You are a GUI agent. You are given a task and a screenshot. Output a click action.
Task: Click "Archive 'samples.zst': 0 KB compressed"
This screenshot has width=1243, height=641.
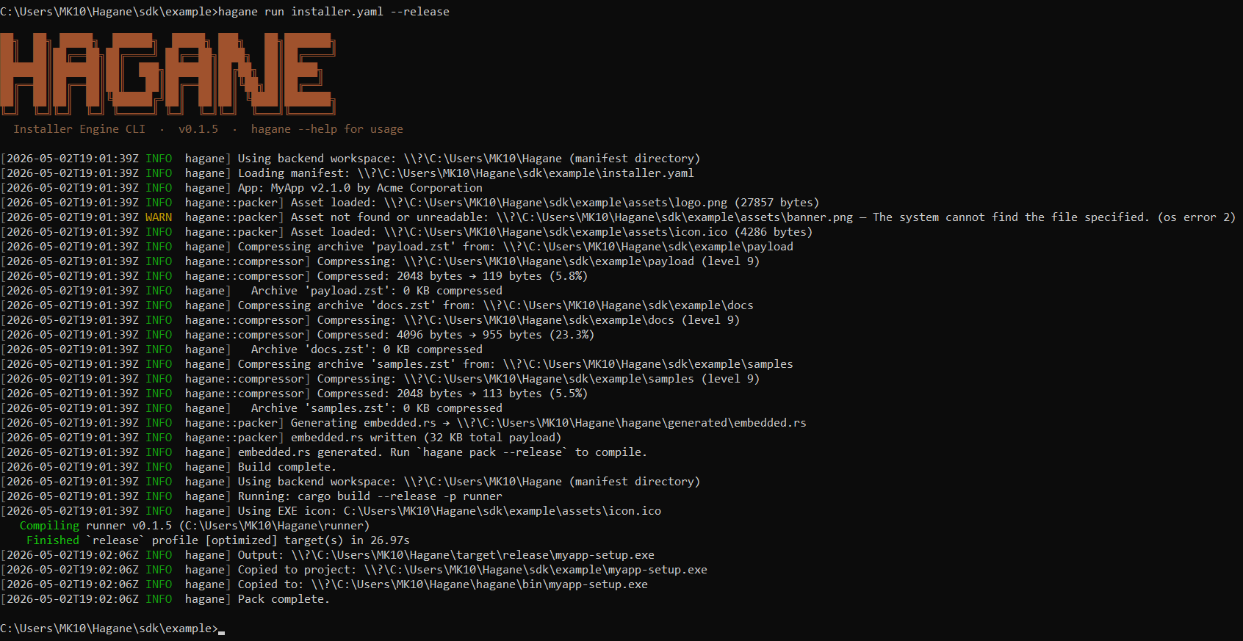coord(377,408)
